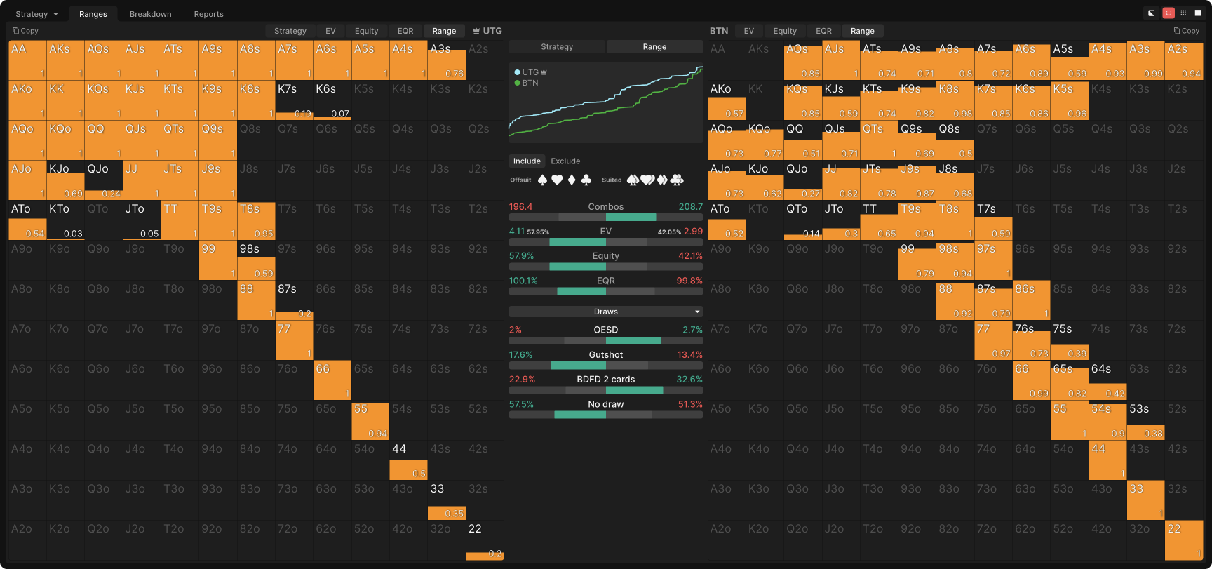
Task: Select the K7s cell in UTG grid
Action: coord(294,100)
